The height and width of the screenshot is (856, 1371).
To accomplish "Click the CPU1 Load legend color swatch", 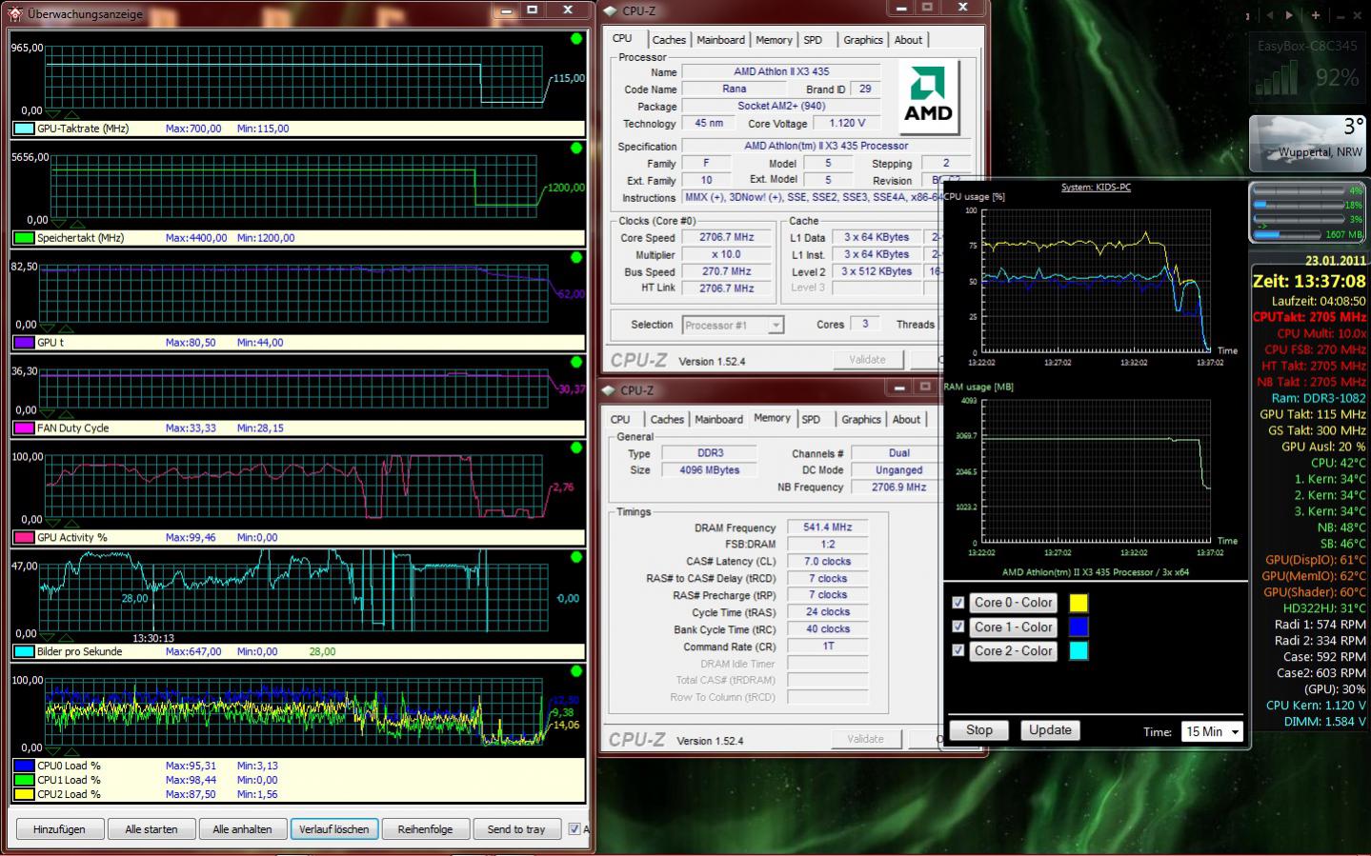I will coord(25,780).
